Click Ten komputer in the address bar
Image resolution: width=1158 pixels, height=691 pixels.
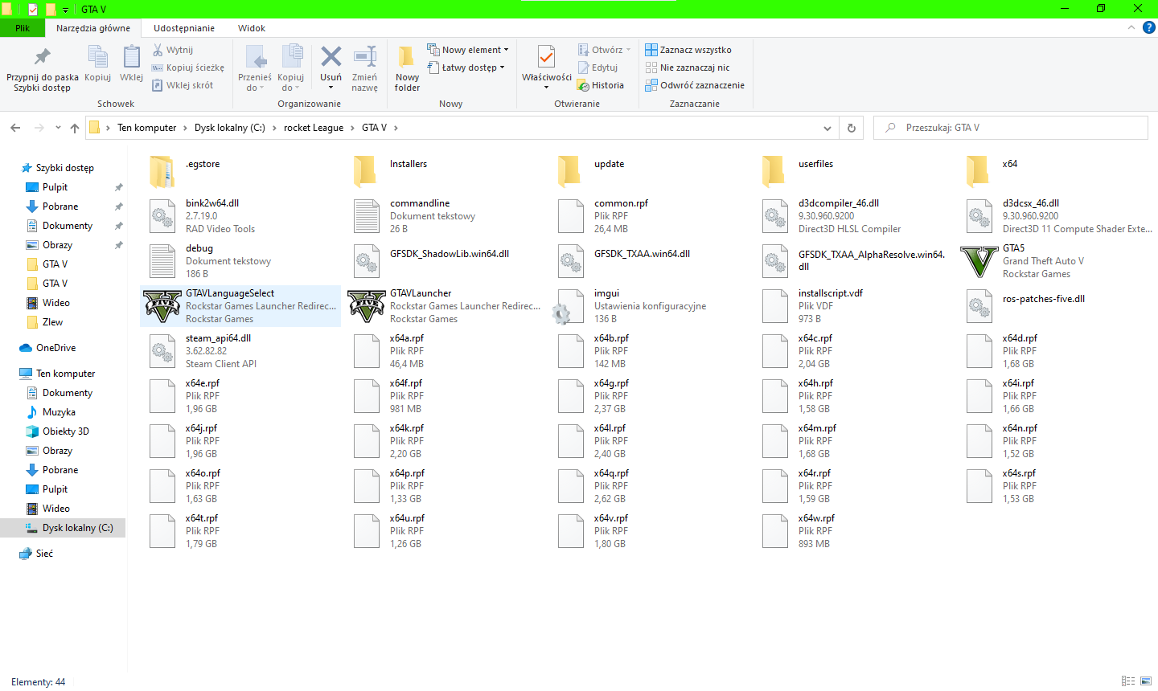146,128
